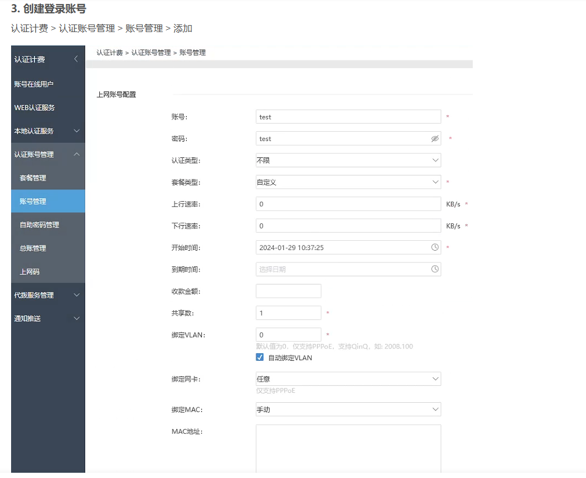Click 认证账号管理 in the panel breadcrumb
Screen dimensions: 586x478
point(151,52)
